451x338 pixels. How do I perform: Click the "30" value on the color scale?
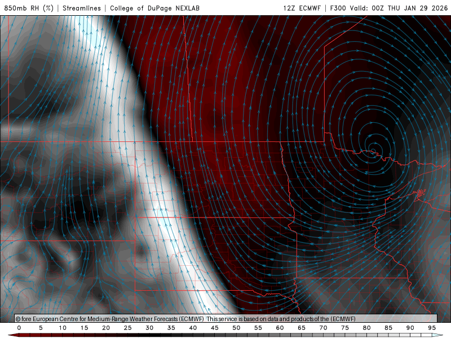pos(149,328)
